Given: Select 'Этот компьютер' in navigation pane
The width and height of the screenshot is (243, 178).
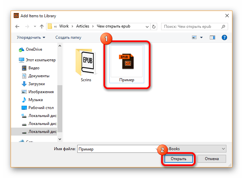Looking at the screenshot, I should (x=37, y=60).
